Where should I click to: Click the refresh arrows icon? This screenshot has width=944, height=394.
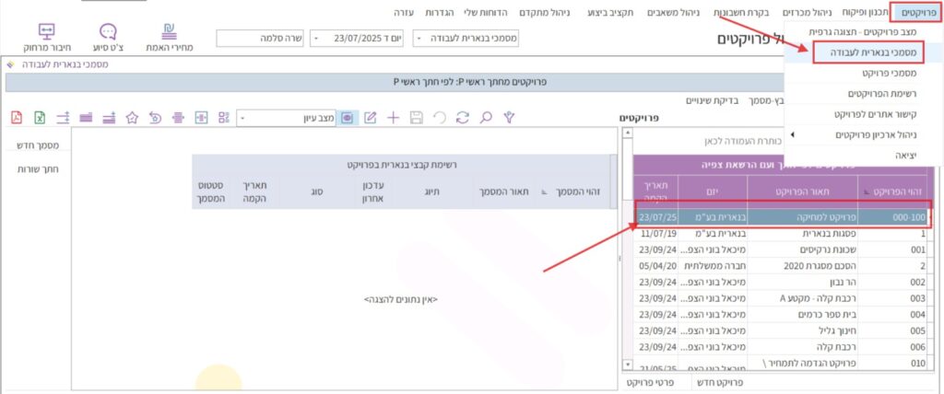click(463, 118)
